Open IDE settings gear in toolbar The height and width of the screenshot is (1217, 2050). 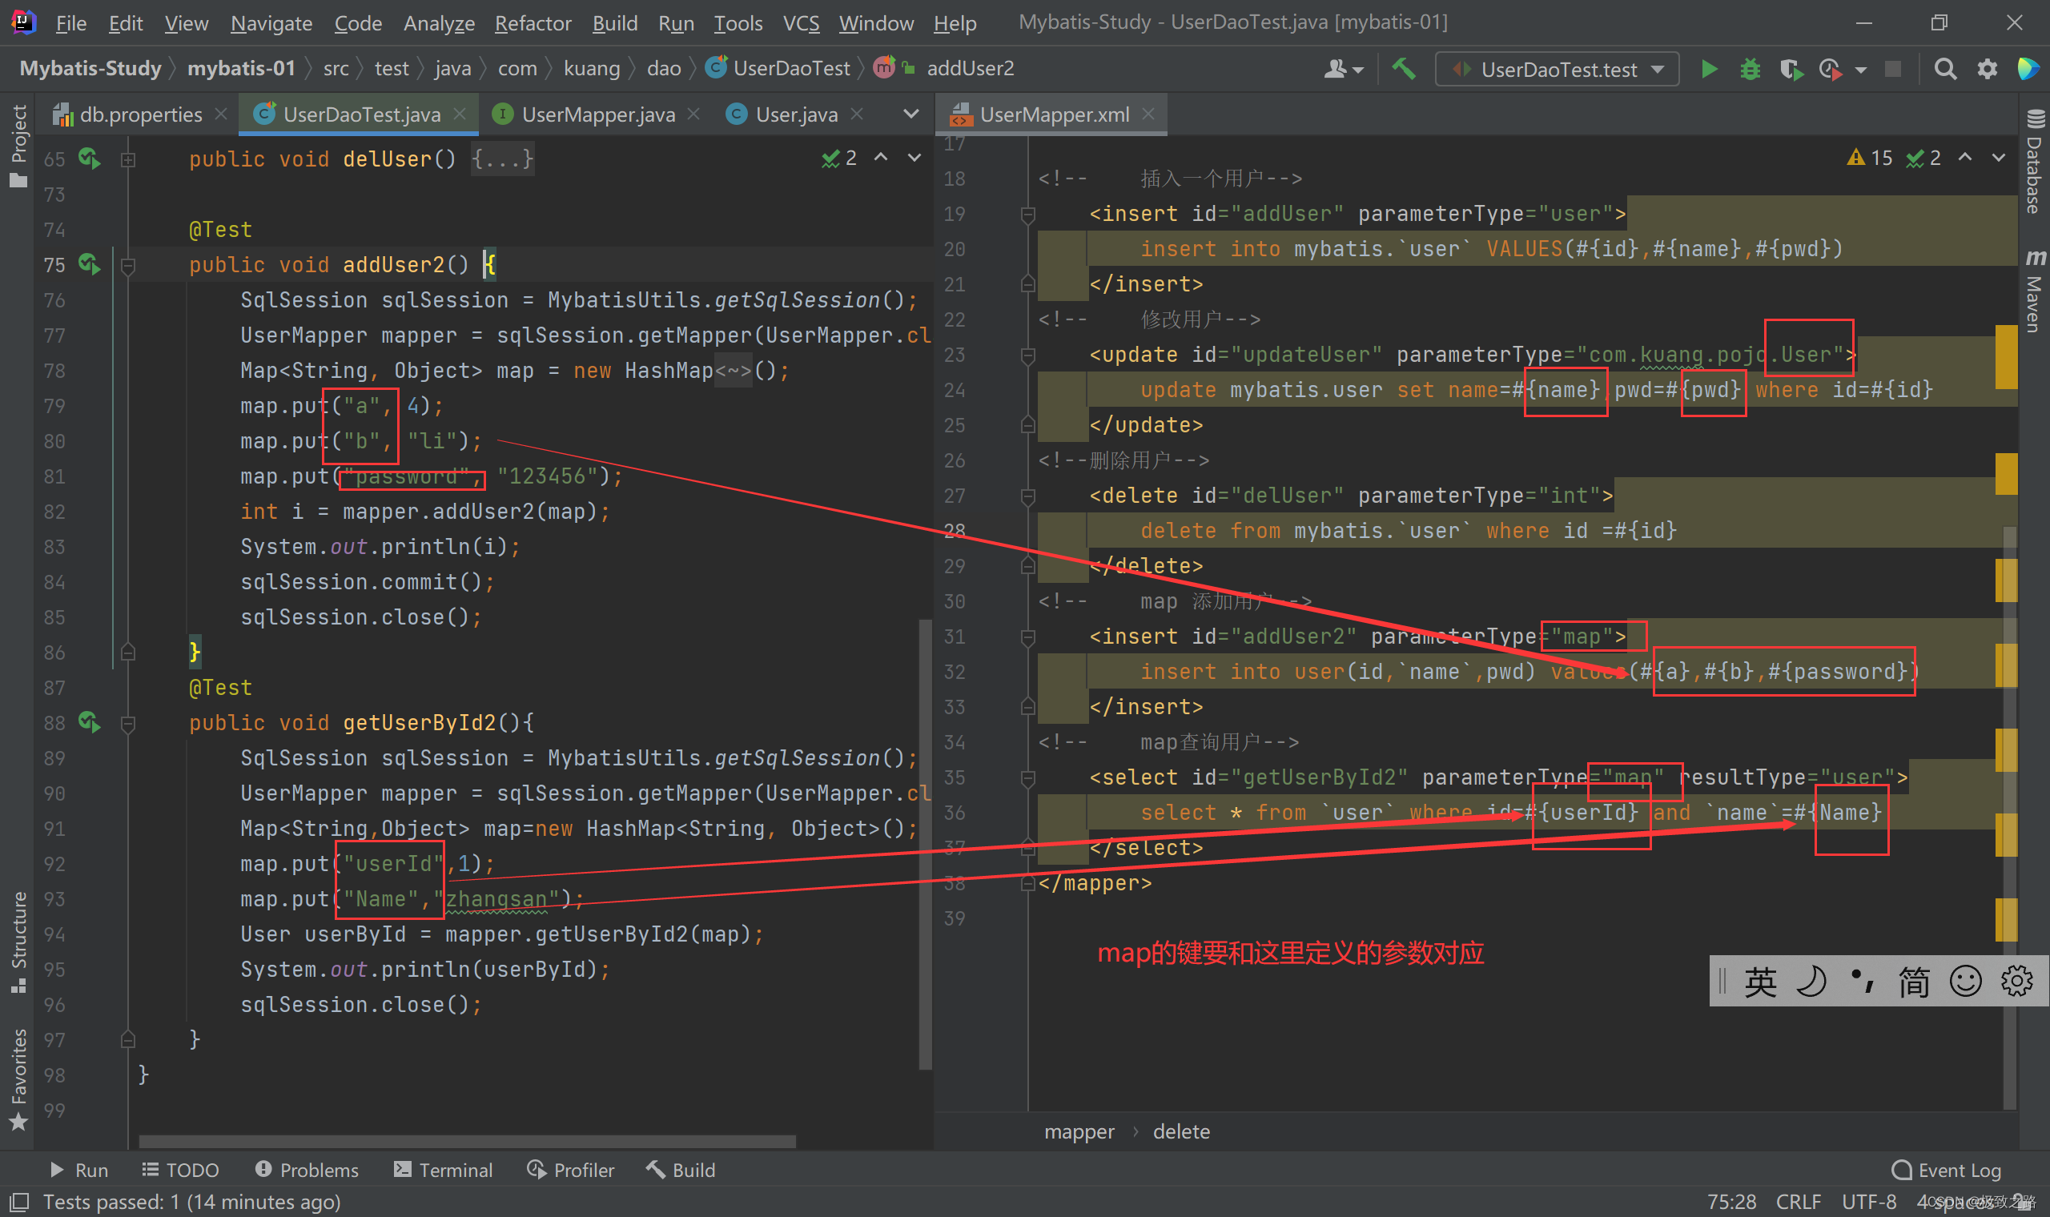click(1987, 69)
